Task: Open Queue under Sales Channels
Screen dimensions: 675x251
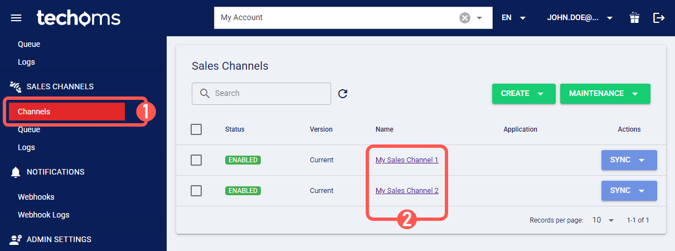Action: [29, 129]
